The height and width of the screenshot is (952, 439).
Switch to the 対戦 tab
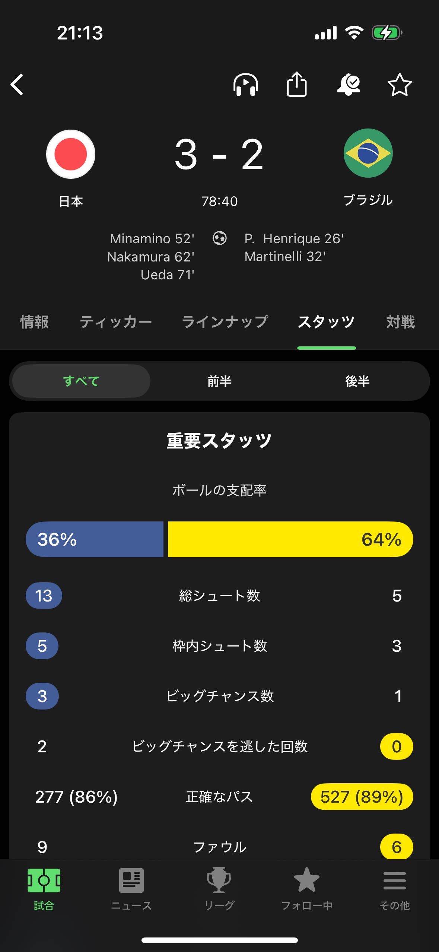pyautogui.click(x=401, y=322)
